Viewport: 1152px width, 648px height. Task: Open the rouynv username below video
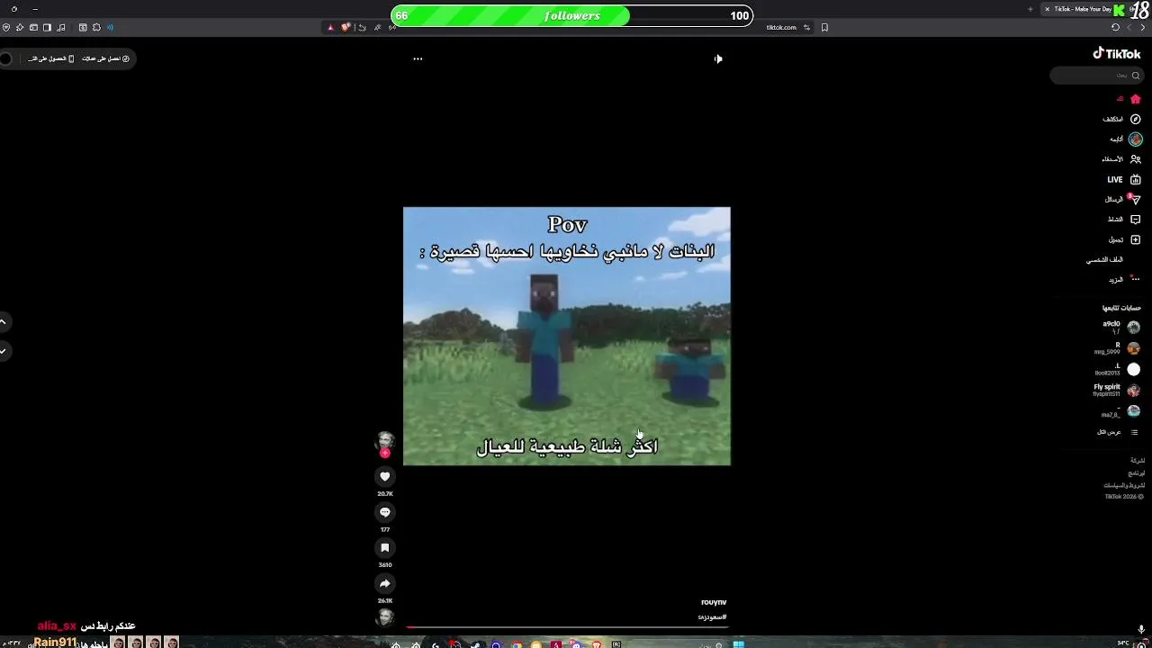714,602
